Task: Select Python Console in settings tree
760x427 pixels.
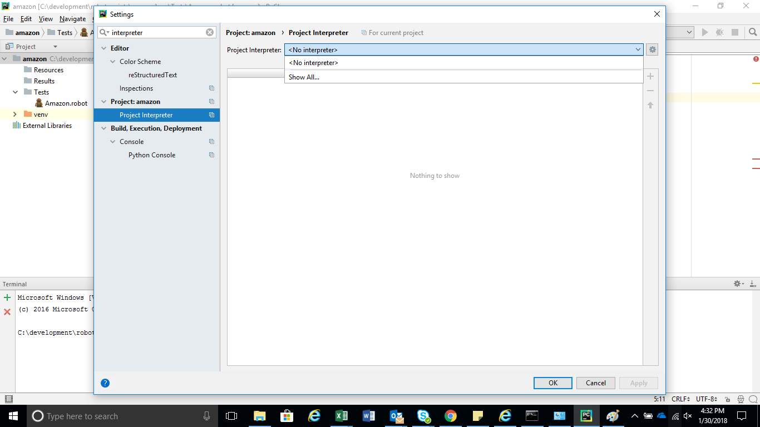Action: [x=152, y=155]
